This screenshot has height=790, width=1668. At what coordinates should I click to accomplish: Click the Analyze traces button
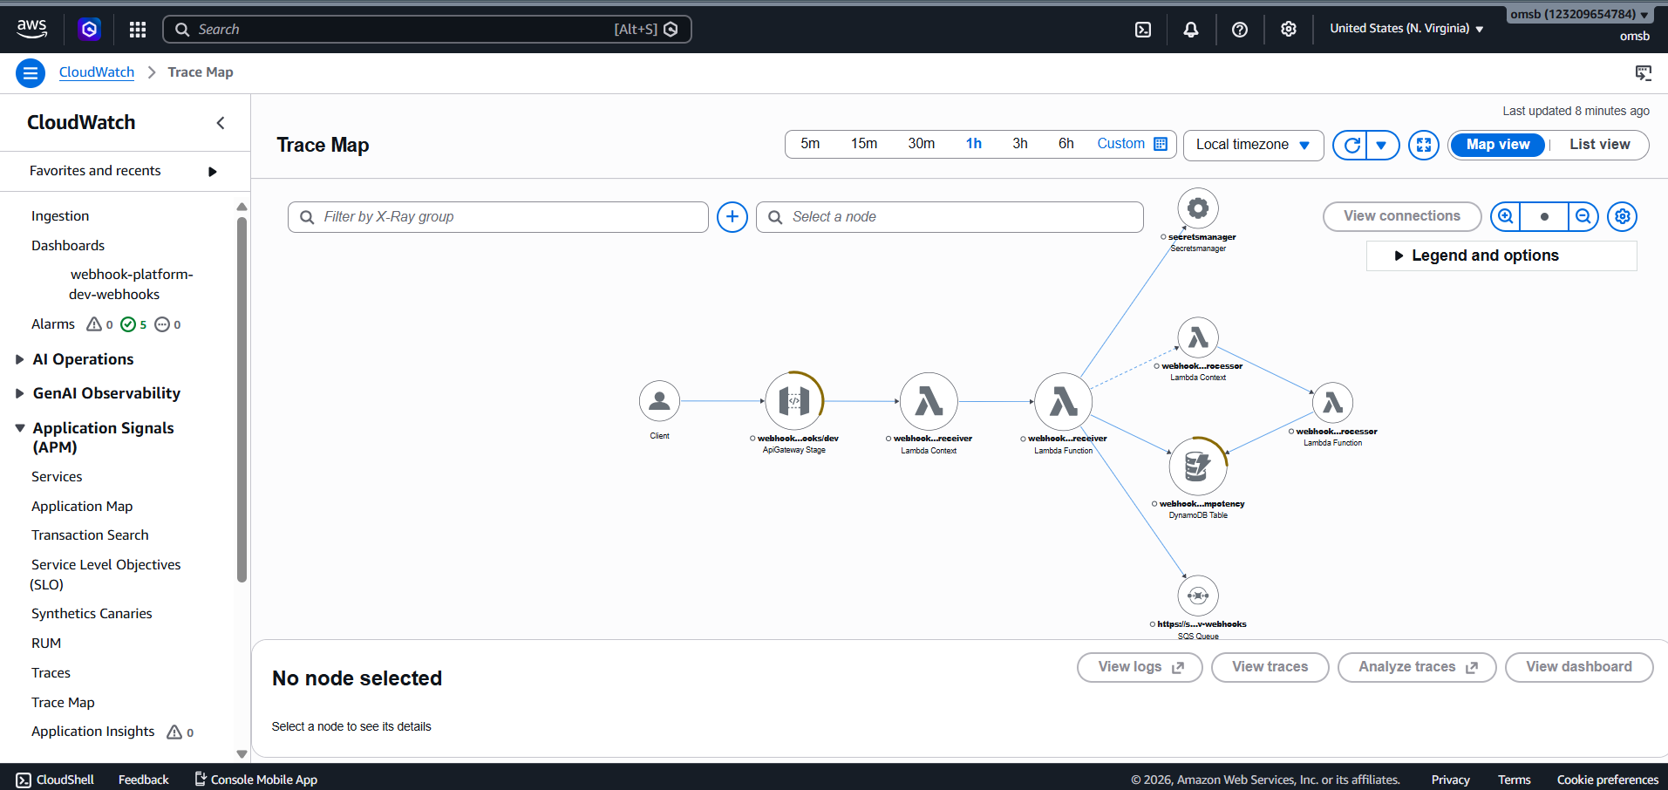click(1417, 667)
